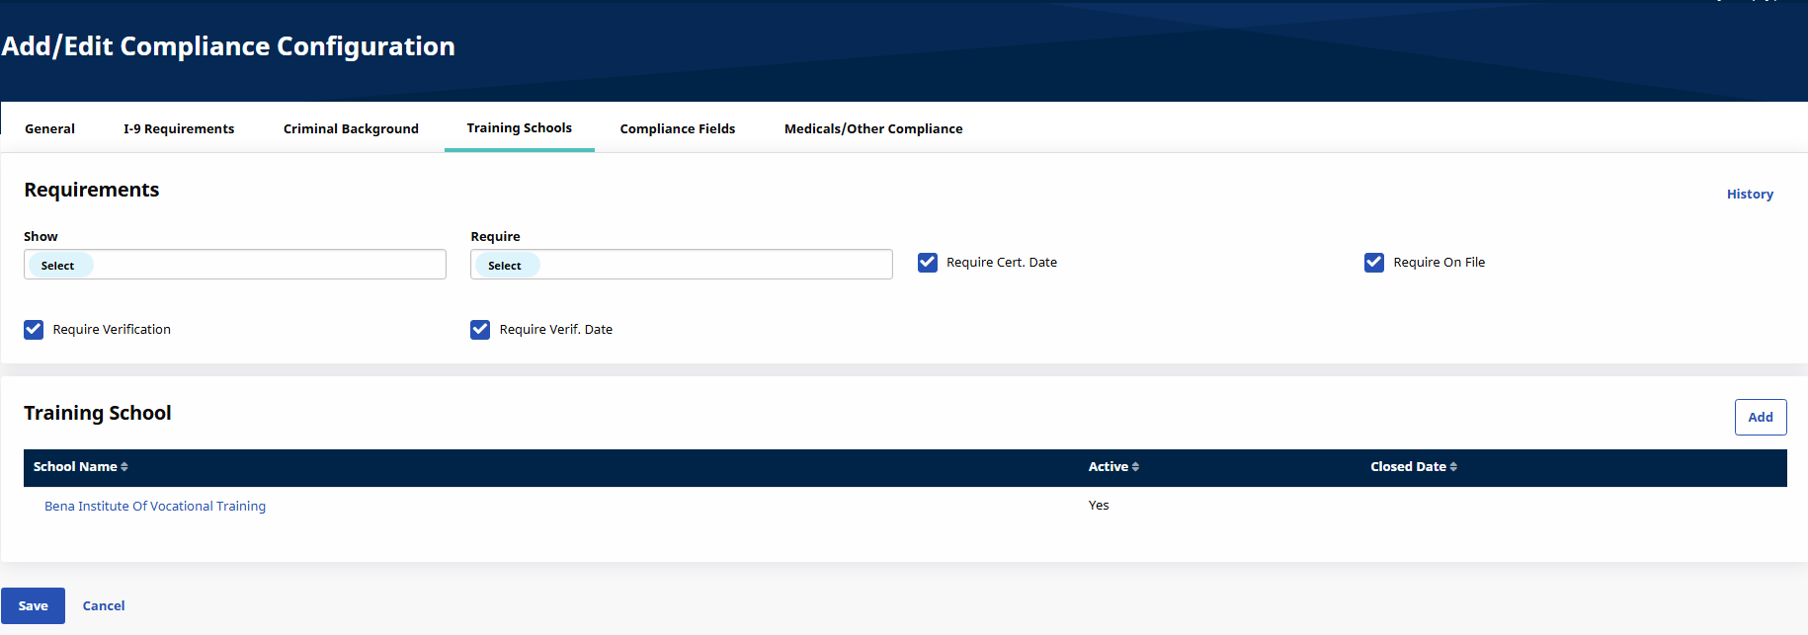Open the History link
The height and width of the screenshot is (635, 1808).
1749,195
